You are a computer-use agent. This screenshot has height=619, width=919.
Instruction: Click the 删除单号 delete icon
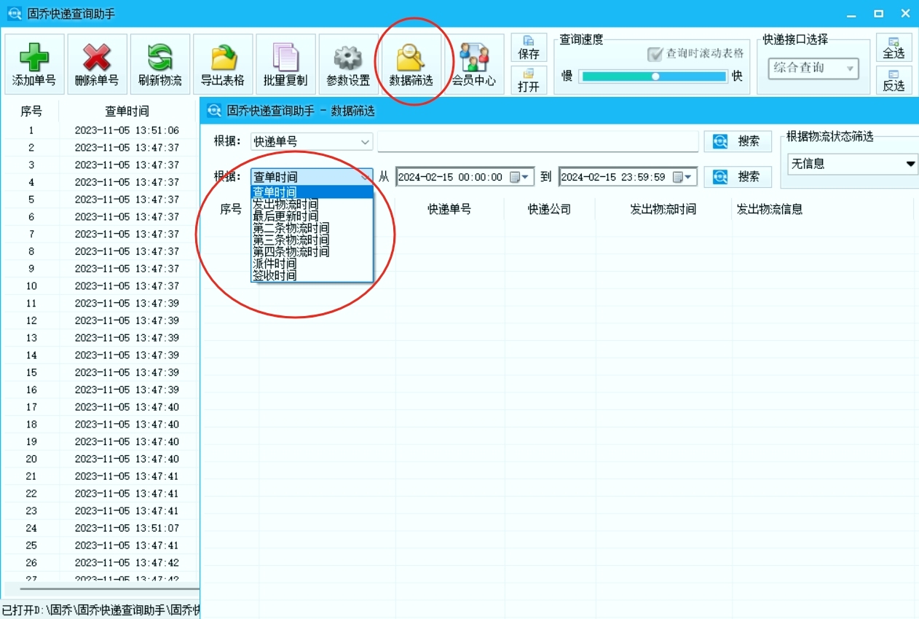[97, 63]
